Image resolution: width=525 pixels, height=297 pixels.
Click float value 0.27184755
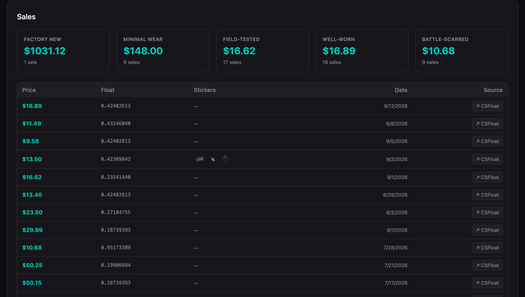click(x=116, y=212)
